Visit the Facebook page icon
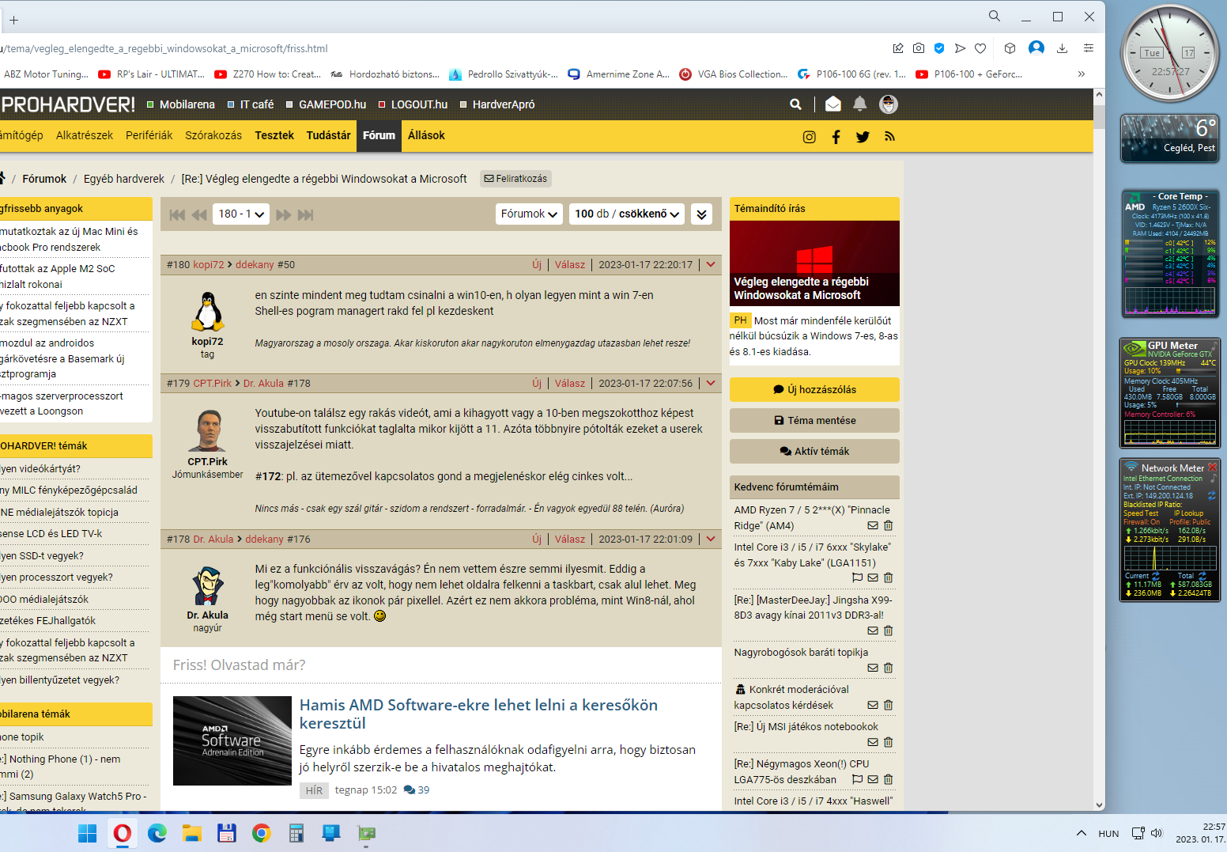Screen dimensions: 1227x852 point(836,137)
